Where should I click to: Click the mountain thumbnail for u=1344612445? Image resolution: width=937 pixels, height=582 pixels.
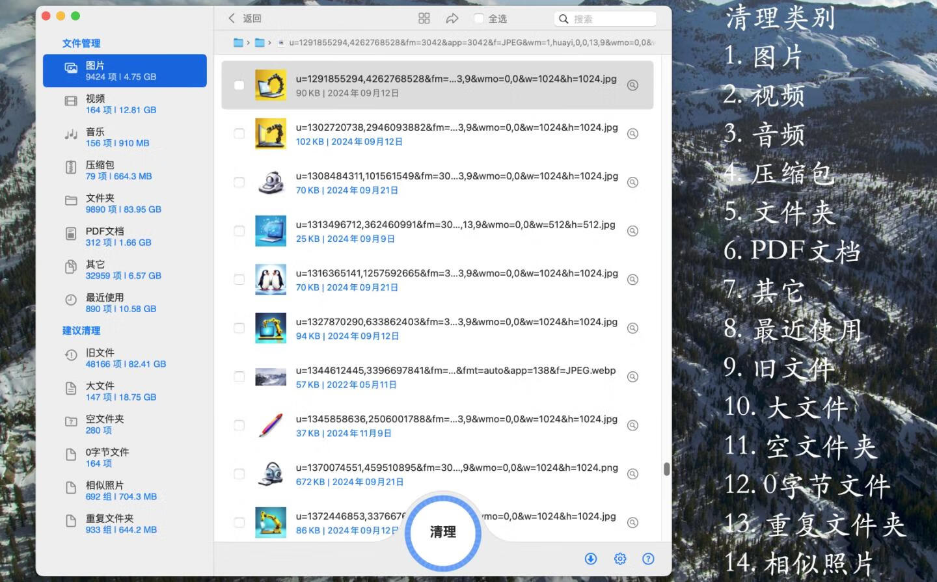tap(271, 377)
